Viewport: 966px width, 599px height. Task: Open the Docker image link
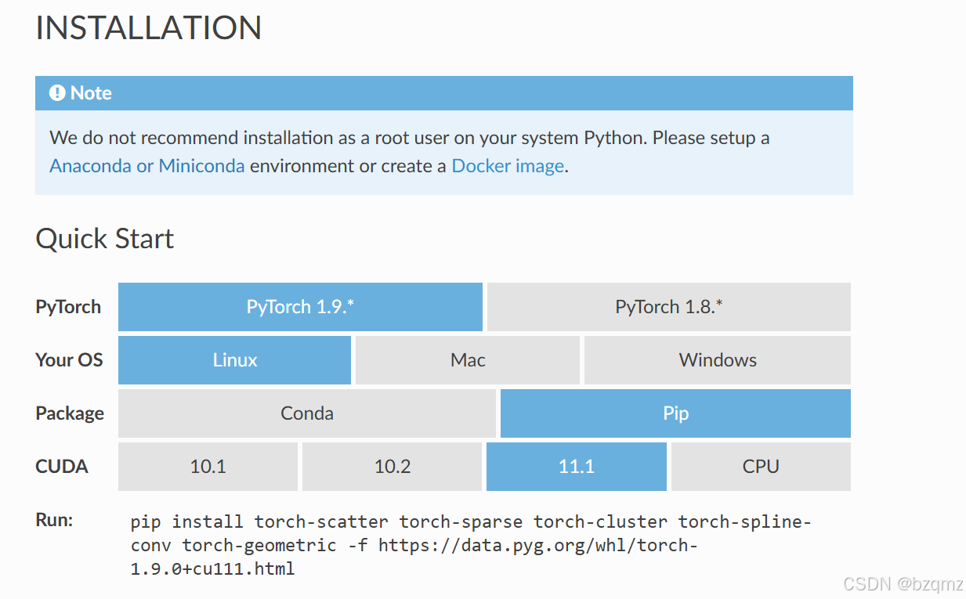click(508, 166)
